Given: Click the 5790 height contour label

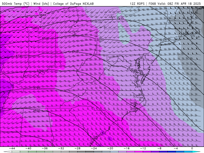Looking at the screenshot, I should point(36,88).
